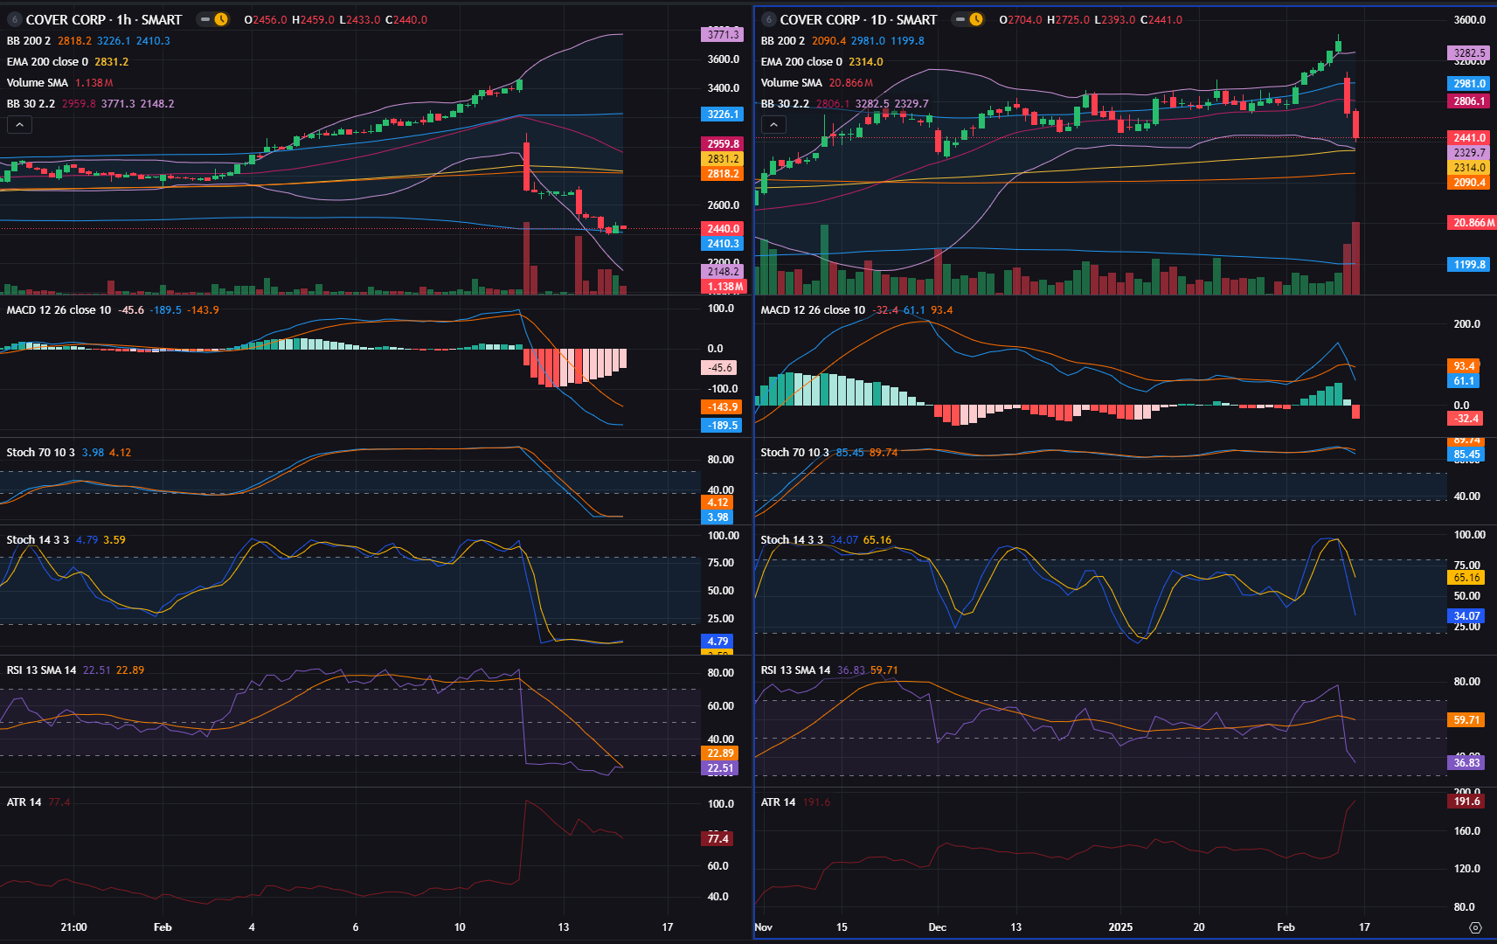
Task: Click the COVER CORP · 1h · SMART title
Action: click(x=104, y=19)
